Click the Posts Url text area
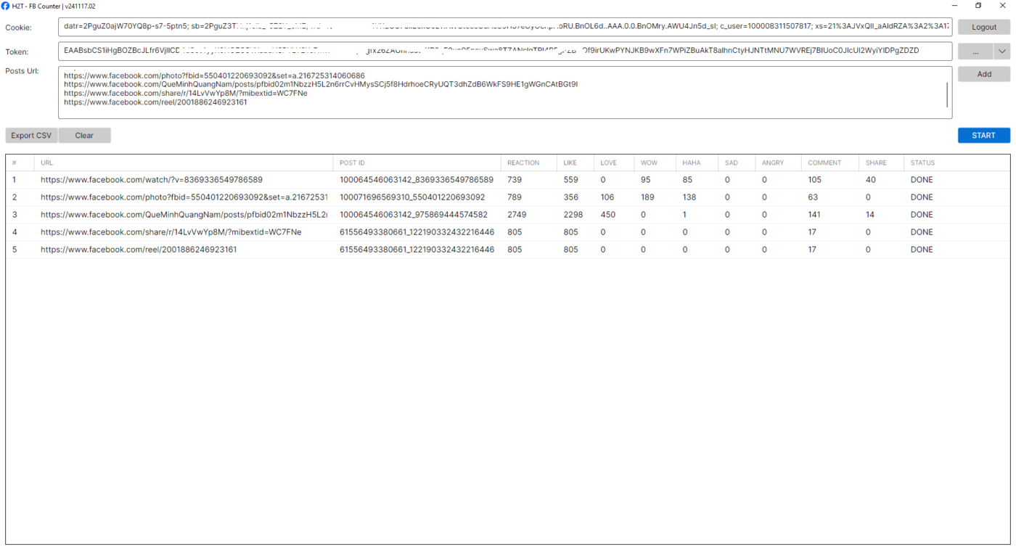Viewport: 1016px width, 550px height. (x=505, y=93)
